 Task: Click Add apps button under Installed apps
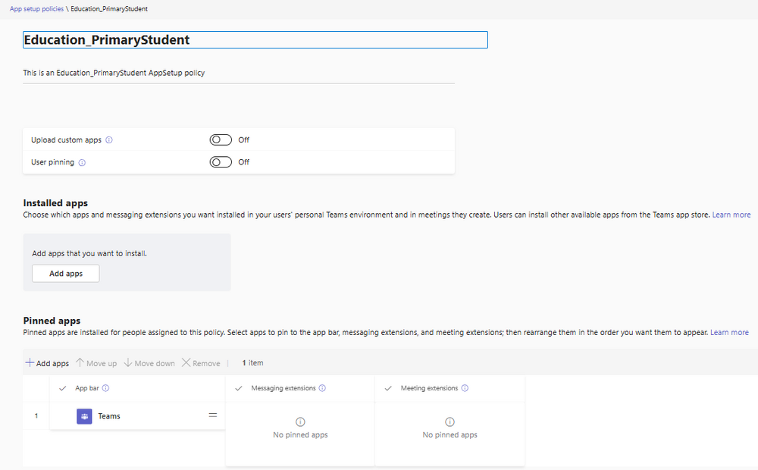(x=66, y=274)
